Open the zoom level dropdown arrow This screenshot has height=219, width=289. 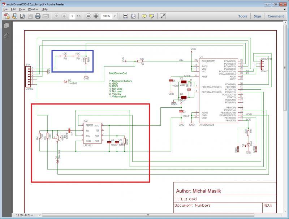click(115, 16)
